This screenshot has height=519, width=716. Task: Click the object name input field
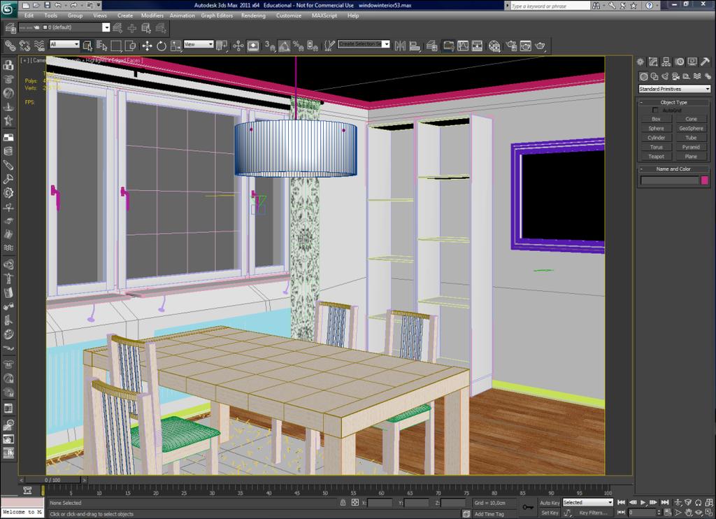point(669,180)
